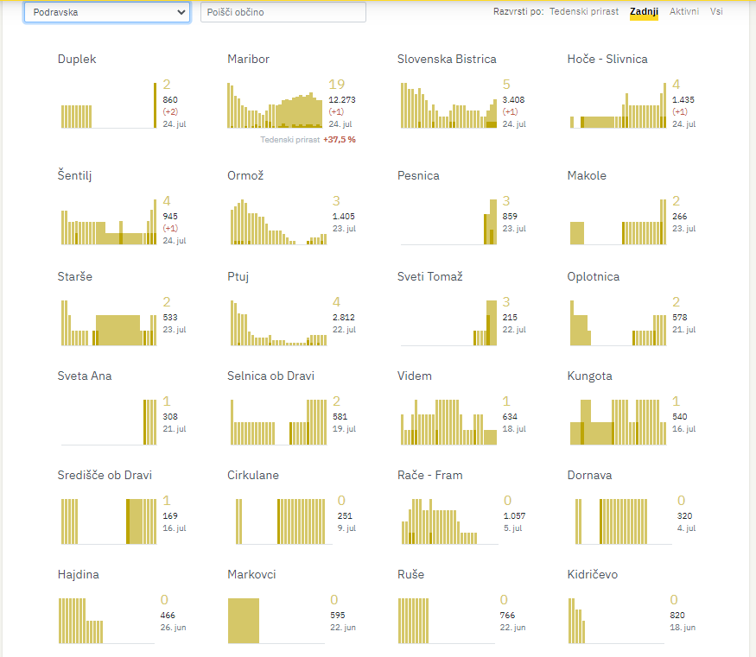
Task: Click the Ptuj bar chart
Action: tap(278, 323)
